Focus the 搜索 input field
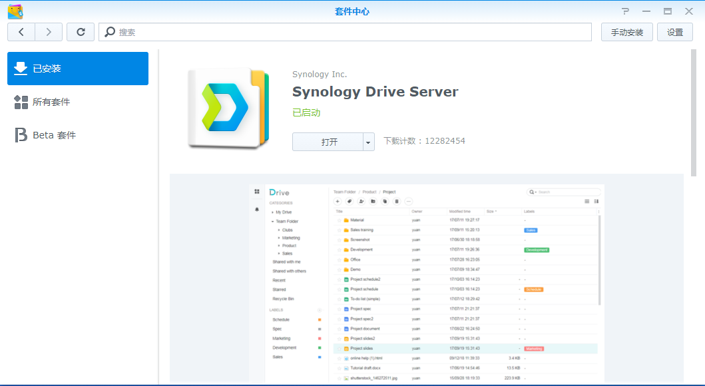Screen dimensions: 705x386 [353, 32]
